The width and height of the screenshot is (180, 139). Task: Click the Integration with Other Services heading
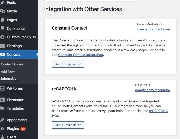pos(83,9)
